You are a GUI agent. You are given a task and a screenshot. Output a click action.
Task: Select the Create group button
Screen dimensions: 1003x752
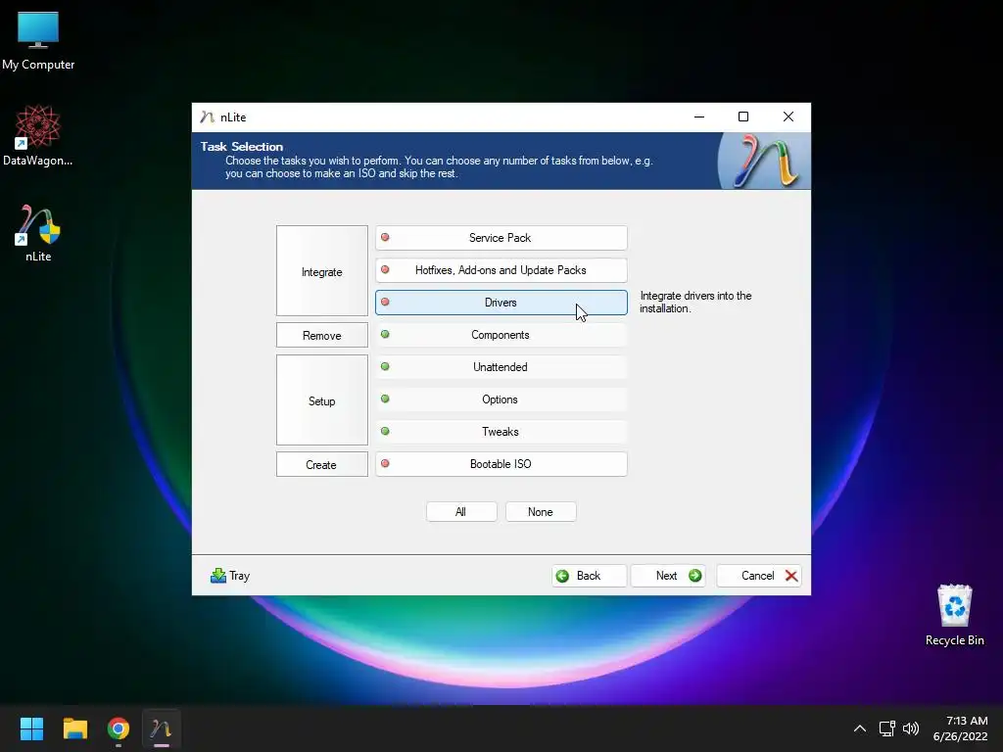point(321,464)
